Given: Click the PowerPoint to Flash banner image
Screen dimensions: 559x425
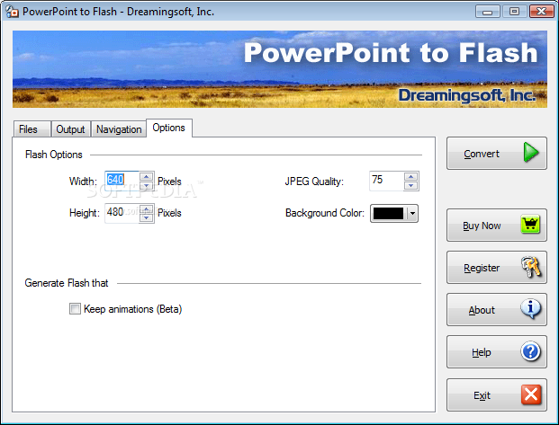Looking at the screenshot, I should tap(280, 69).
